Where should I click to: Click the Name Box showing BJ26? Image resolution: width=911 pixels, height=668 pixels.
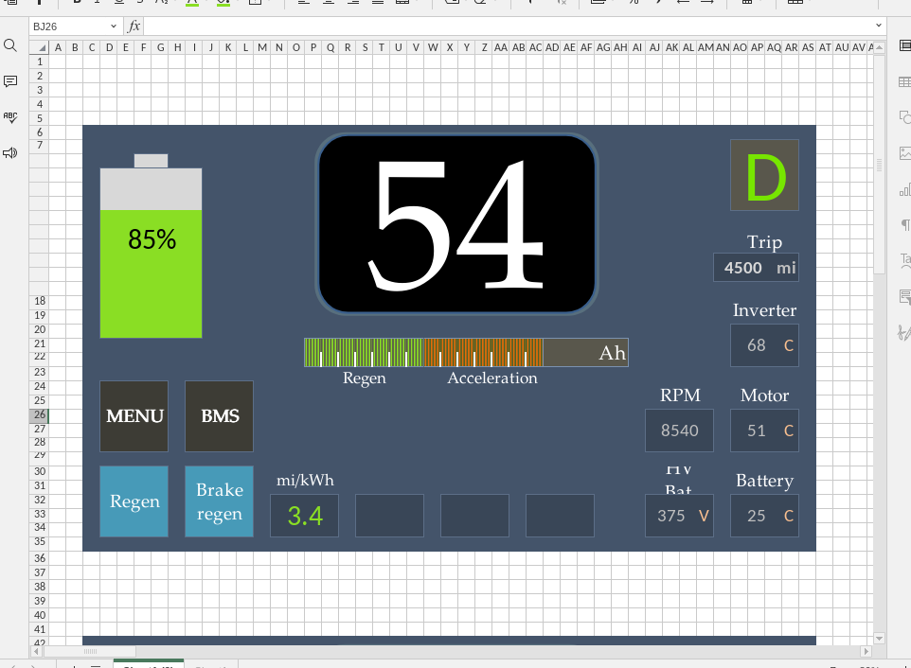coord(68,26)
